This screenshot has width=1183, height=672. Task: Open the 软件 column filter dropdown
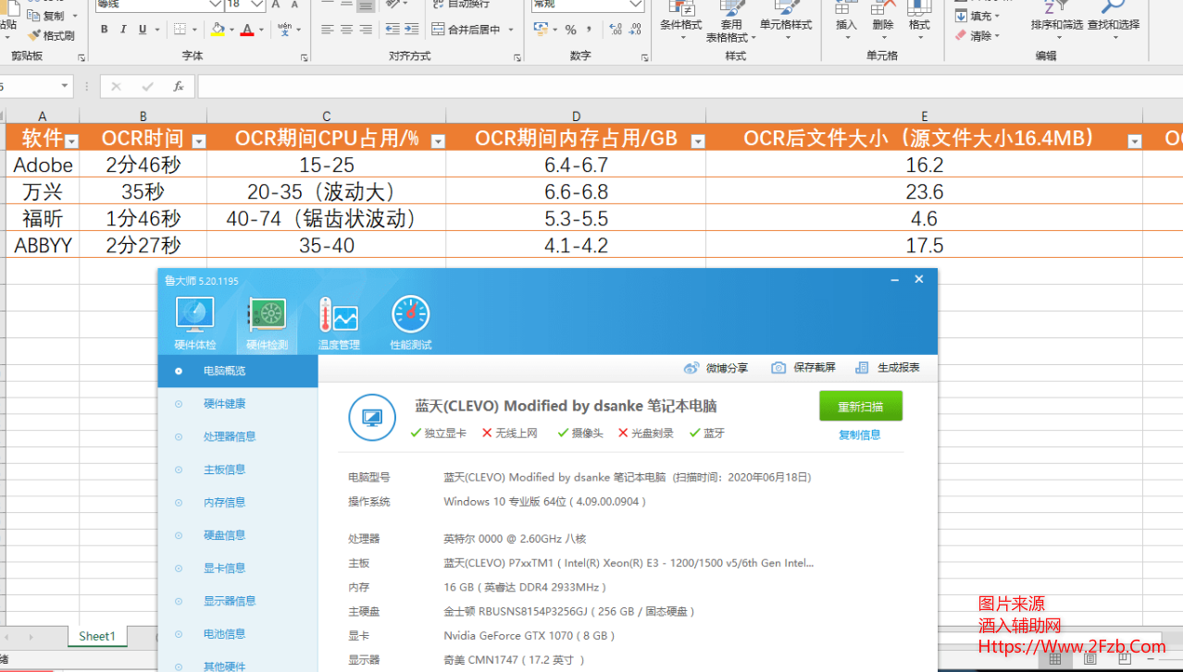[x=71, y=141]
